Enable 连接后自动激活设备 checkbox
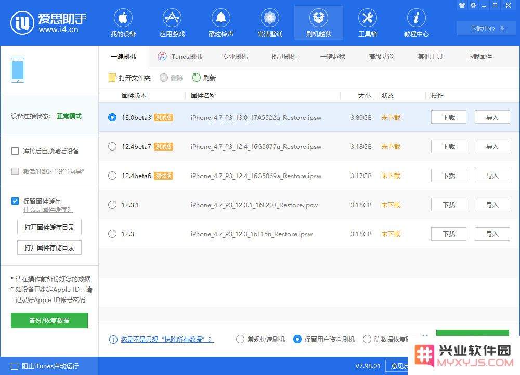 click(x=15, y=152)
